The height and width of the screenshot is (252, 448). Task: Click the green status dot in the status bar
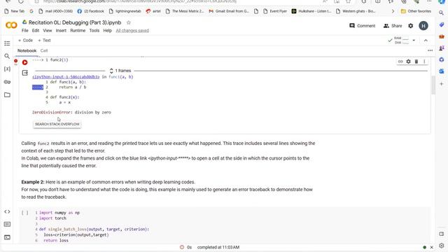pyautogui.click(x=425, y=247)
